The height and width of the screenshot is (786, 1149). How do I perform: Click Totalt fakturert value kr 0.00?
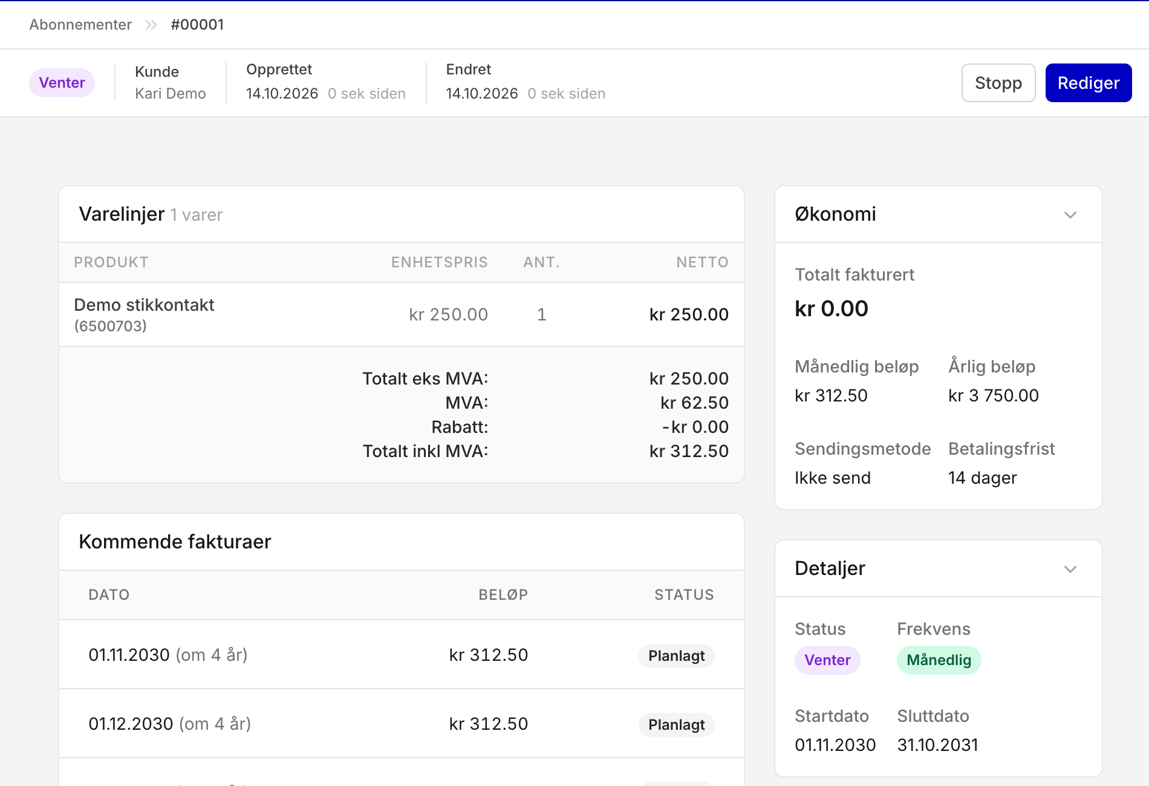pyautogui.click(x=832, y=309)
